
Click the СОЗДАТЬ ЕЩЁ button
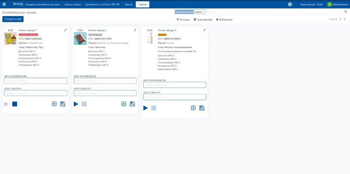click(13, 19)
